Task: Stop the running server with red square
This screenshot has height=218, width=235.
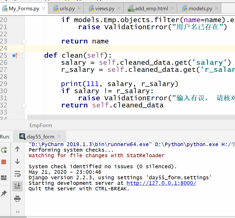Action: click(4, 162)
